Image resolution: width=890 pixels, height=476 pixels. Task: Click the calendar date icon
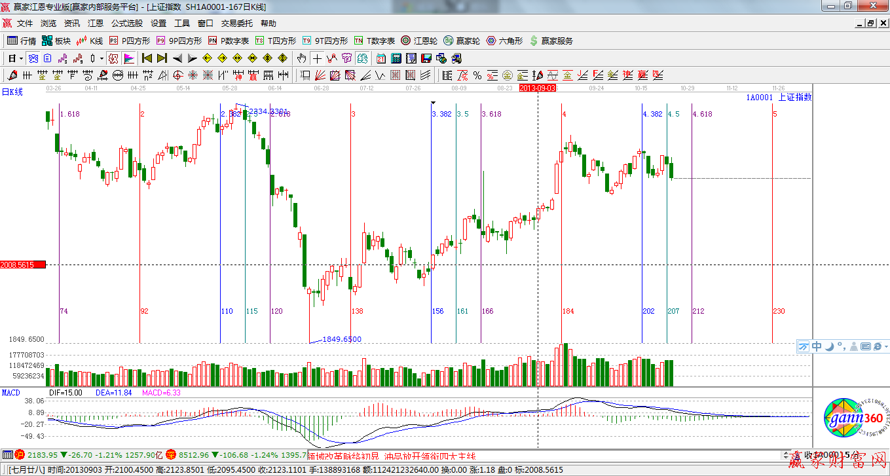(x=380, y=58)
